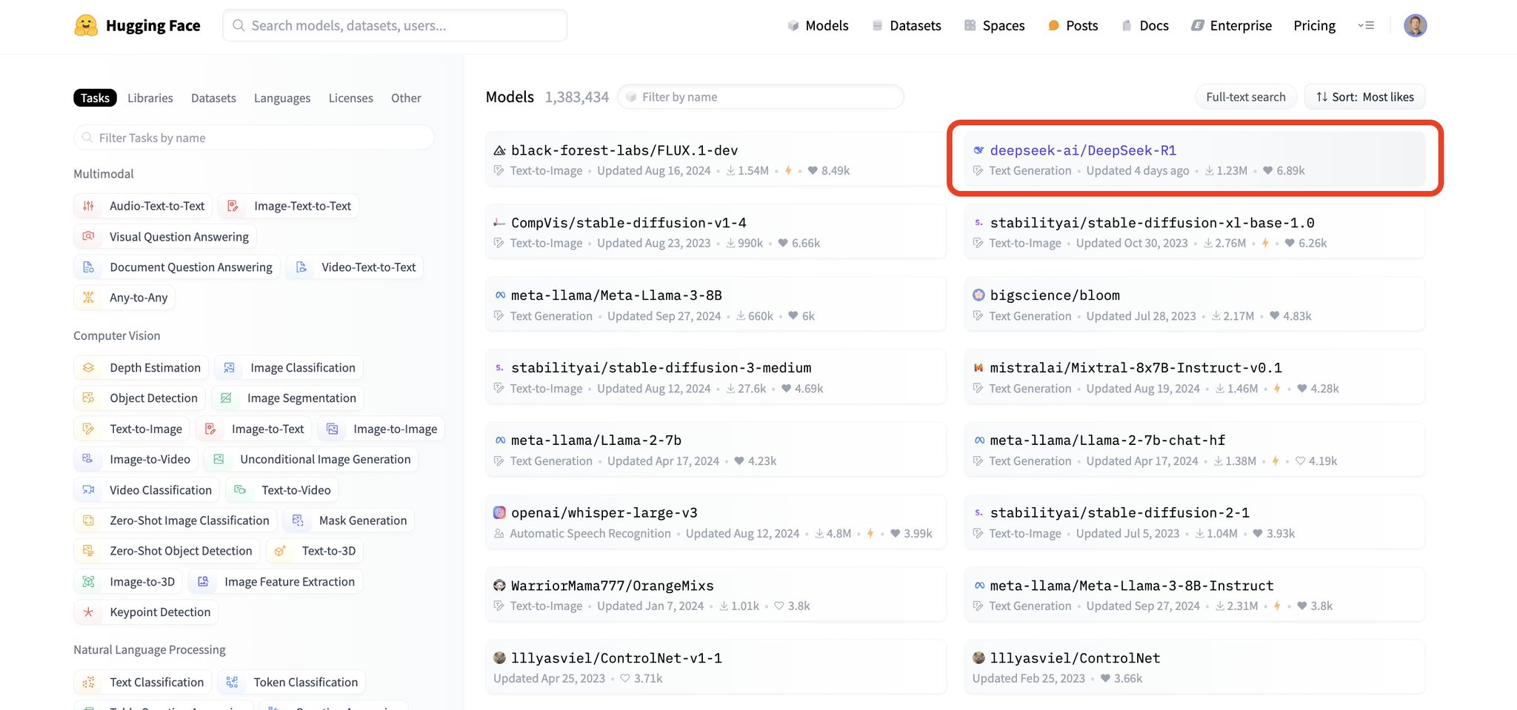The height and width of the screenshot is (710, 1517).
Task: Open the mistralai/Mixtral-8x7B-Instruct-v0.1 model
Action: [1195, 377]
